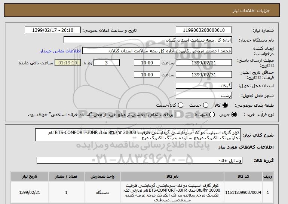Screen dimensions: 288x204
Task: Click the ردیف column header
Action: pos(268,176)
